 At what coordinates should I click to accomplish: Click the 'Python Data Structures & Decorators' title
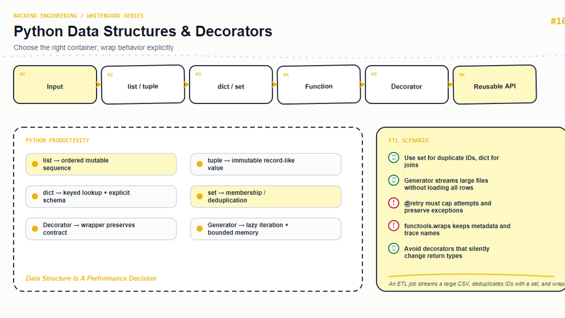pos(143,31)
